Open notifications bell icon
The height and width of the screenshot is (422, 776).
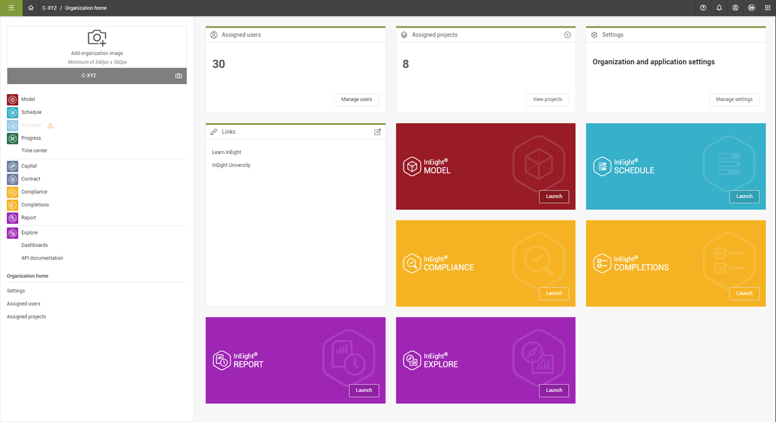click(x=719, y=8)
